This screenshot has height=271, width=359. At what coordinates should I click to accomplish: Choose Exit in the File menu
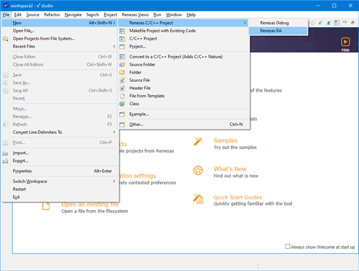(x=60, y=197)
